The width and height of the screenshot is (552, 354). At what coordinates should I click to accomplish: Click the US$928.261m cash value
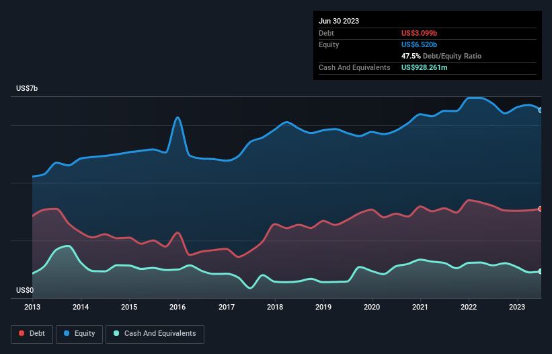pyautogui.click(x=424, y=67)
